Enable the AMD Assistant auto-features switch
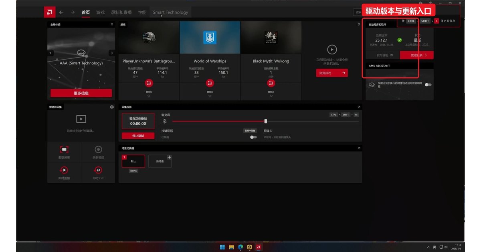 [428, 85]
